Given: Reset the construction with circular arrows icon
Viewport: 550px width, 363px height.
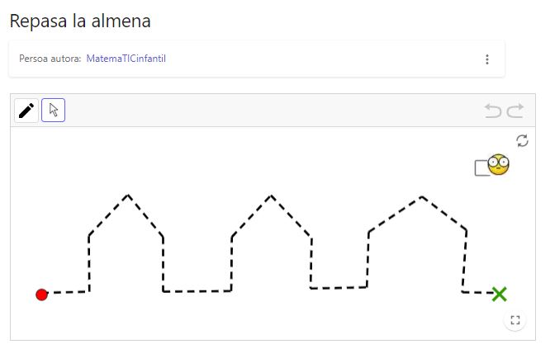Looking at the screenshot, I should coord(522,141).
